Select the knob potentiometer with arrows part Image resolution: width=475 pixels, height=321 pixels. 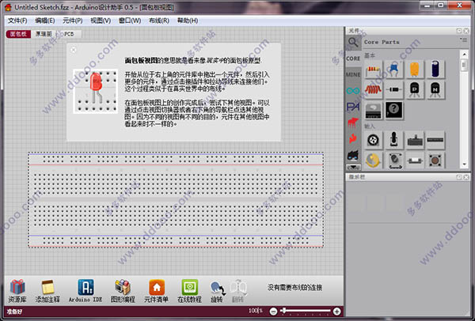click(393, 160)
